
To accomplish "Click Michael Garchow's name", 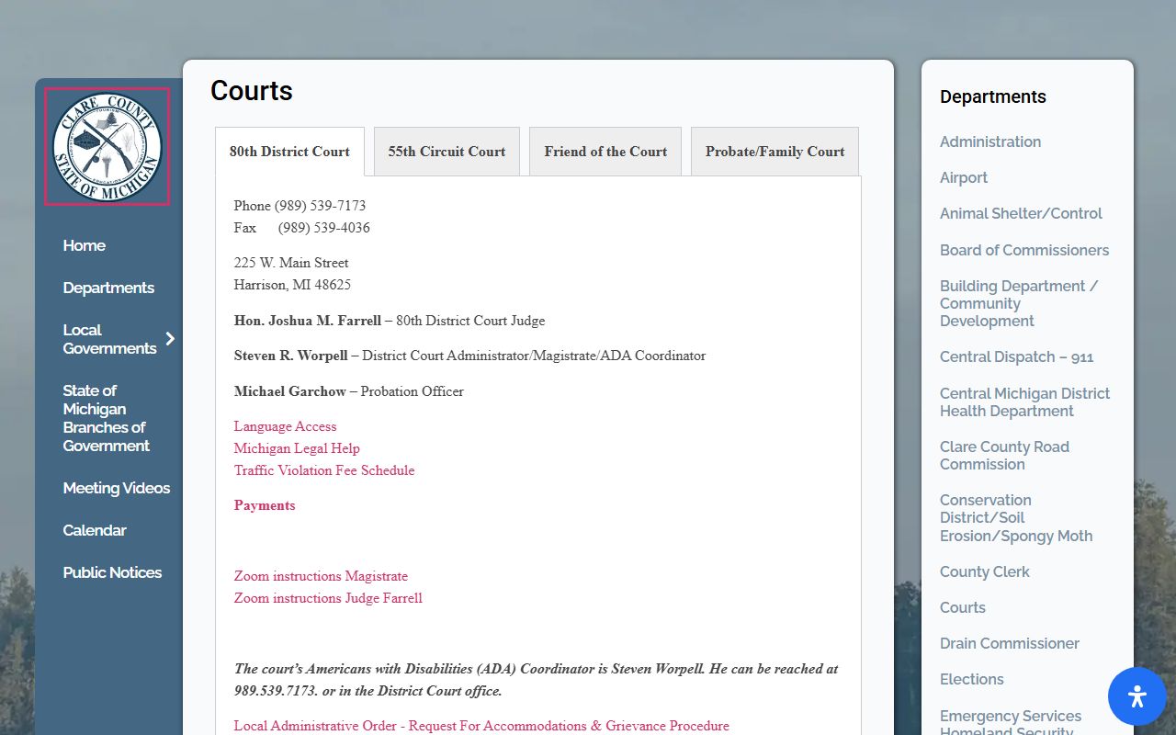I will tap(290, 391).
